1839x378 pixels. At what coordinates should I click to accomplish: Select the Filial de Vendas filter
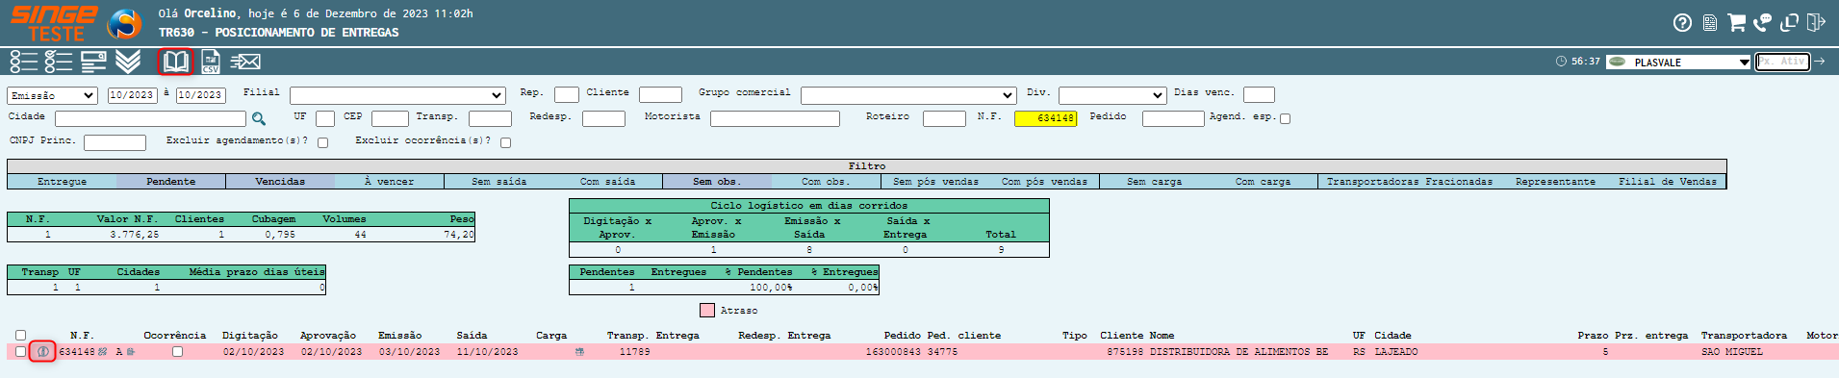pyautogui.click(x=1668, y=182)
